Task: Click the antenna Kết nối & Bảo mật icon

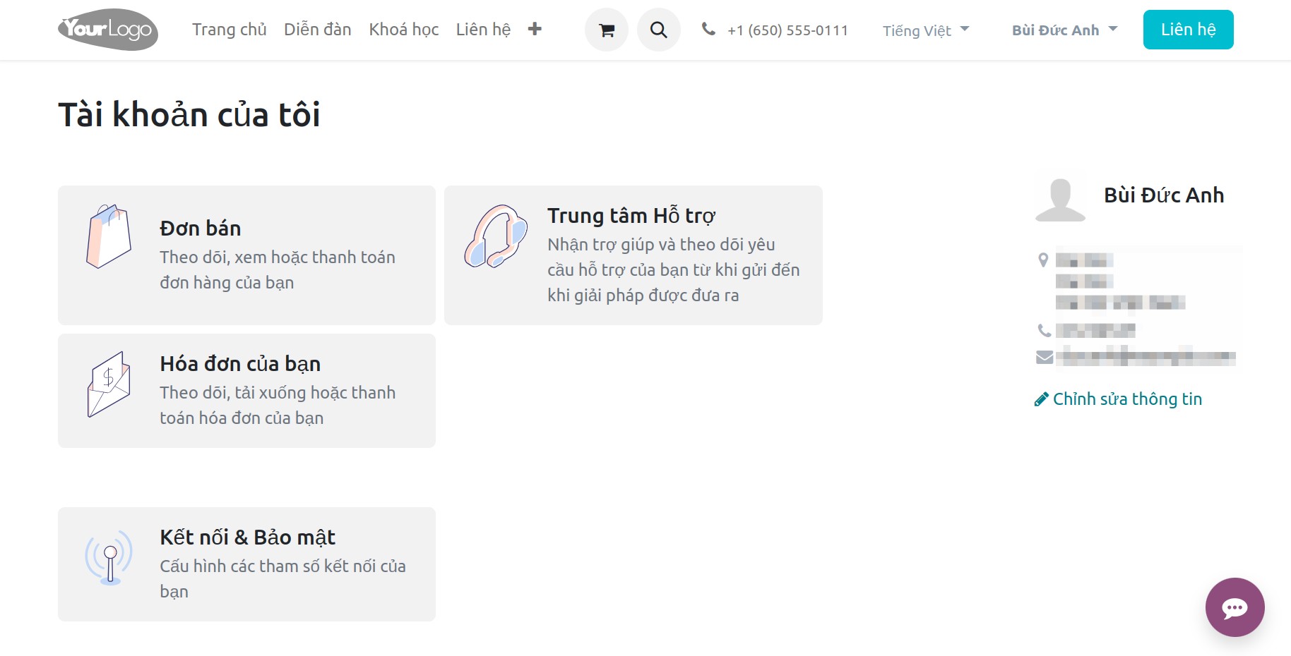Action: point(109,558)
